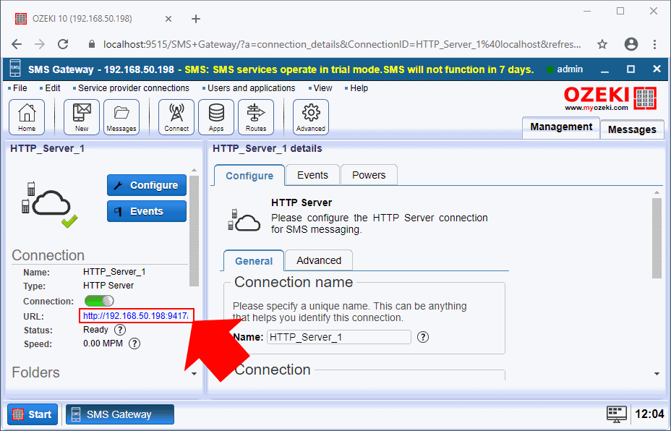Open the Service provider connections menu
The width and height of the screenshot is (671, 431).
(x=134, y=88)
